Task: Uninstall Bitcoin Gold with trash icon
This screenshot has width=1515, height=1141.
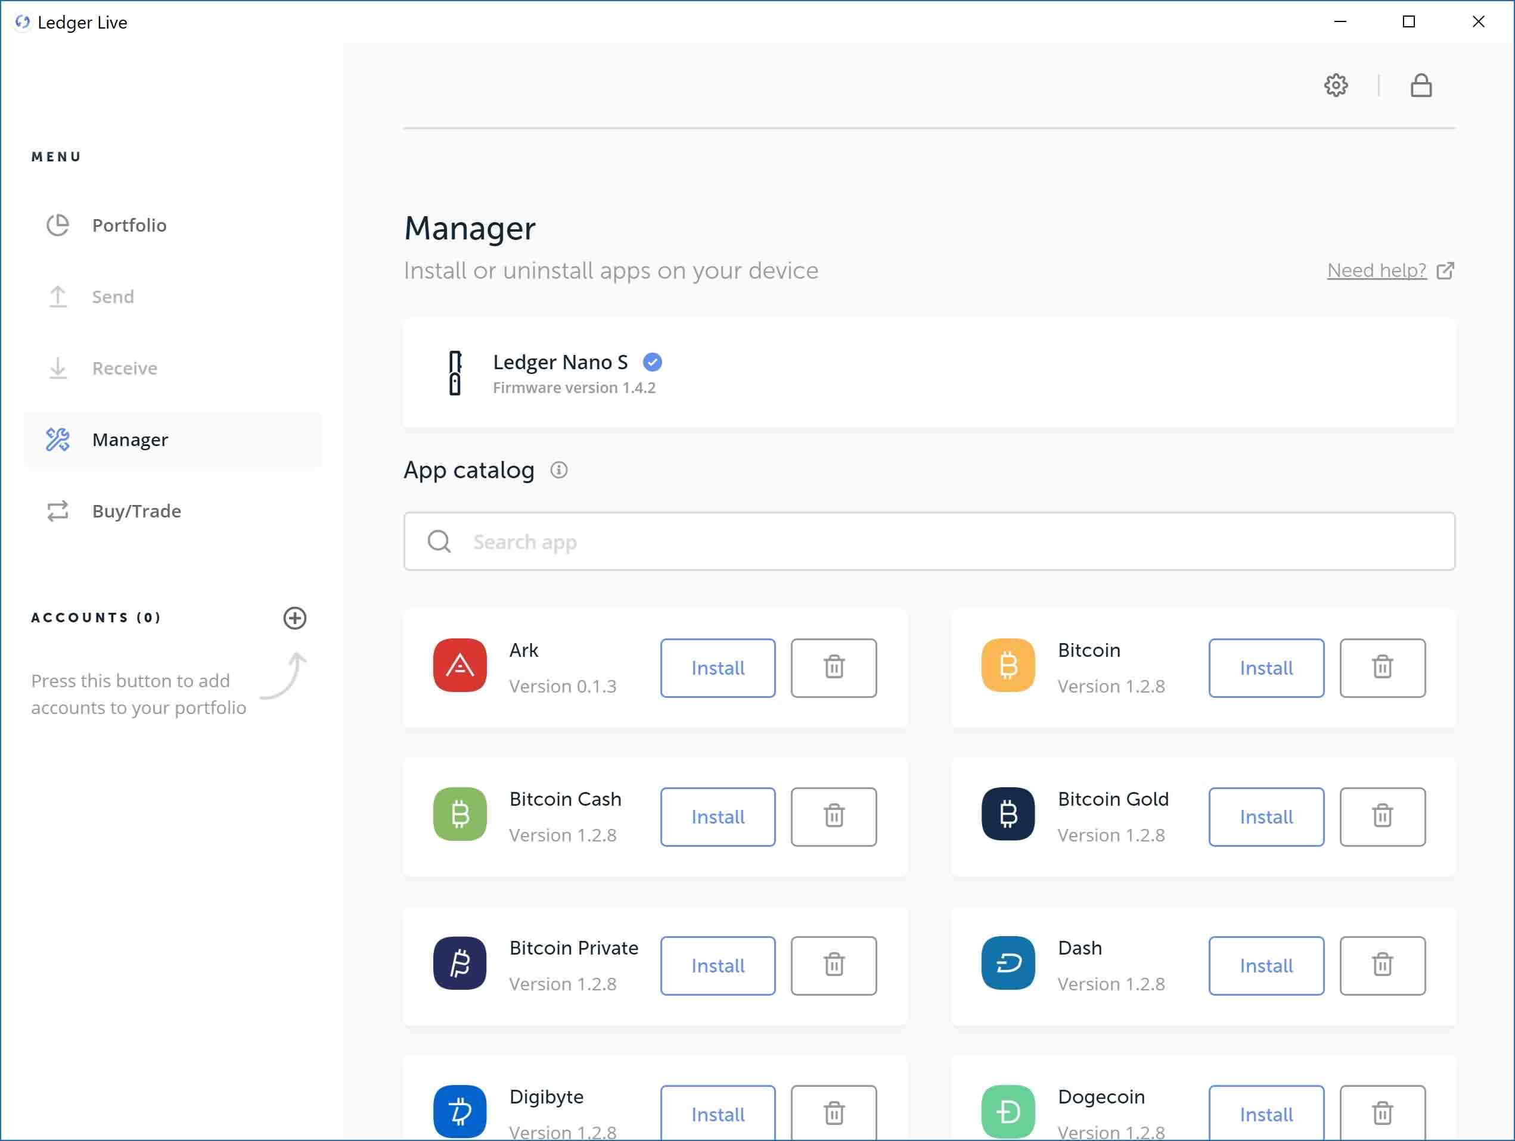Action: pos(1383,817)
